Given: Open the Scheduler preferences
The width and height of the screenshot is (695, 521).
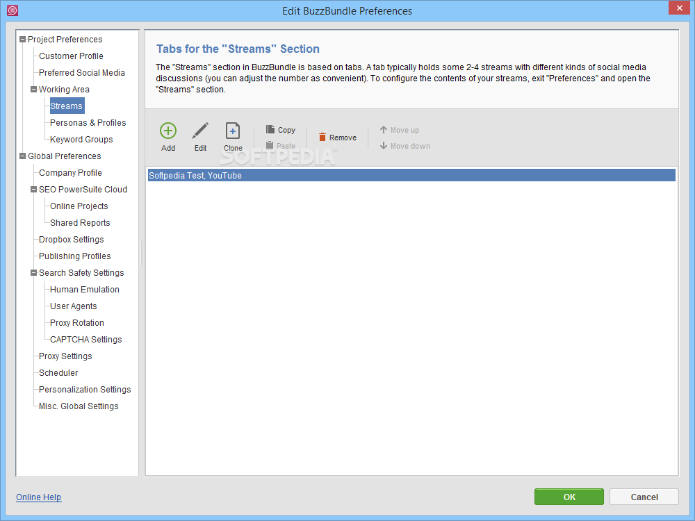Looking at the screenshot, I should click(58, 373).
